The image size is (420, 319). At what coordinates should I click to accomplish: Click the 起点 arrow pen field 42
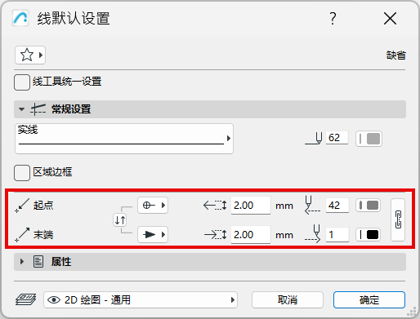[337, 206]
